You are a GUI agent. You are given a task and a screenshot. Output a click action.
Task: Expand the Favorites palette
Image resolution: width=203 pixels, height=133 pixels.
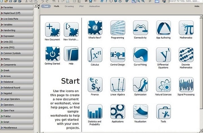click(17, 7)
